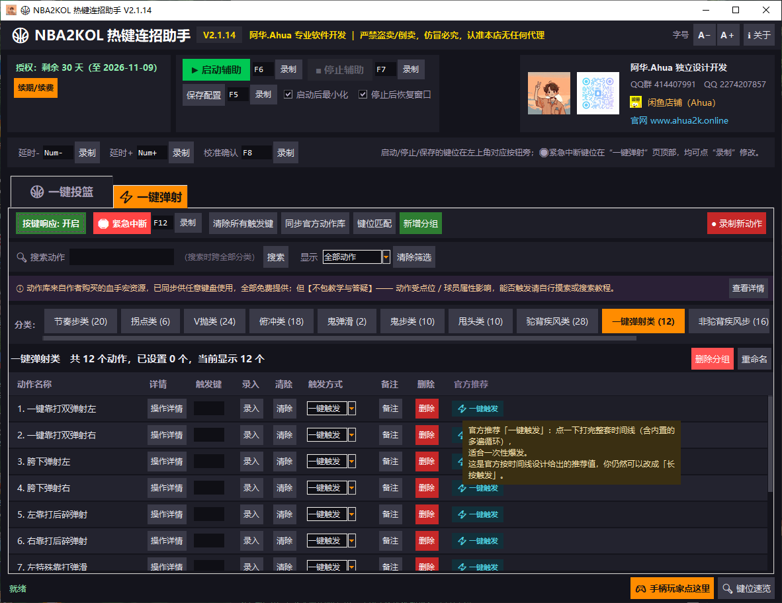Click 一键触发 recommendation badge for 右靠打后碎弹射
The image size is (782, 603).
point(478,541)
